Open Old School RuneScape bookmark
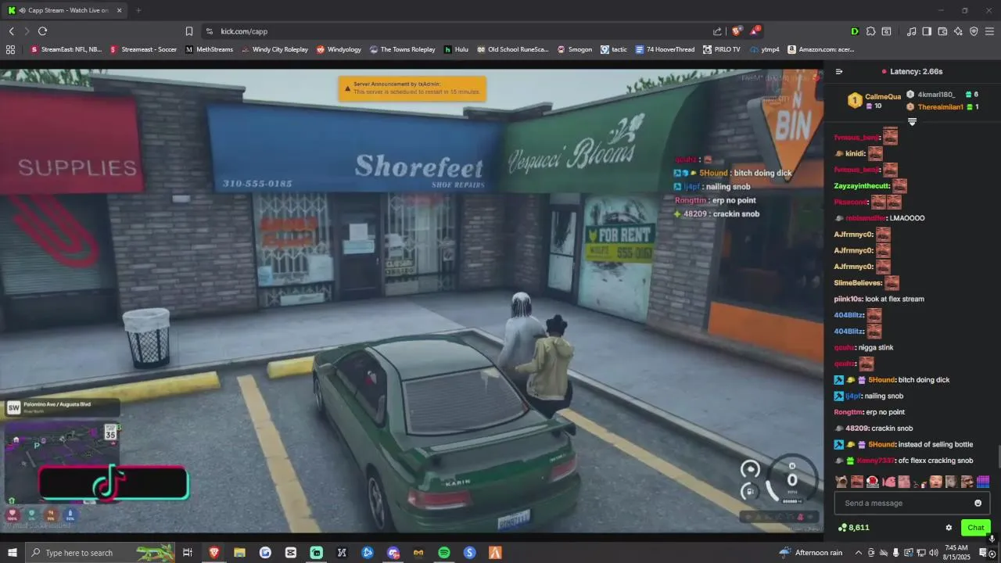 [513, 49]
